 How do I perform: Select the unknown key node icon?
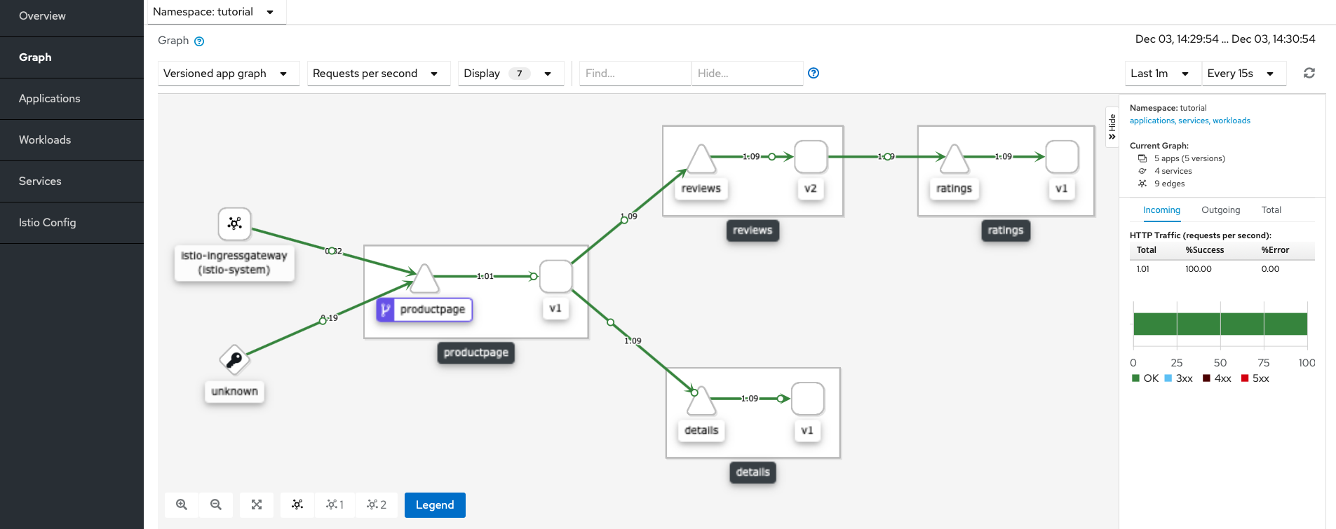234,360
